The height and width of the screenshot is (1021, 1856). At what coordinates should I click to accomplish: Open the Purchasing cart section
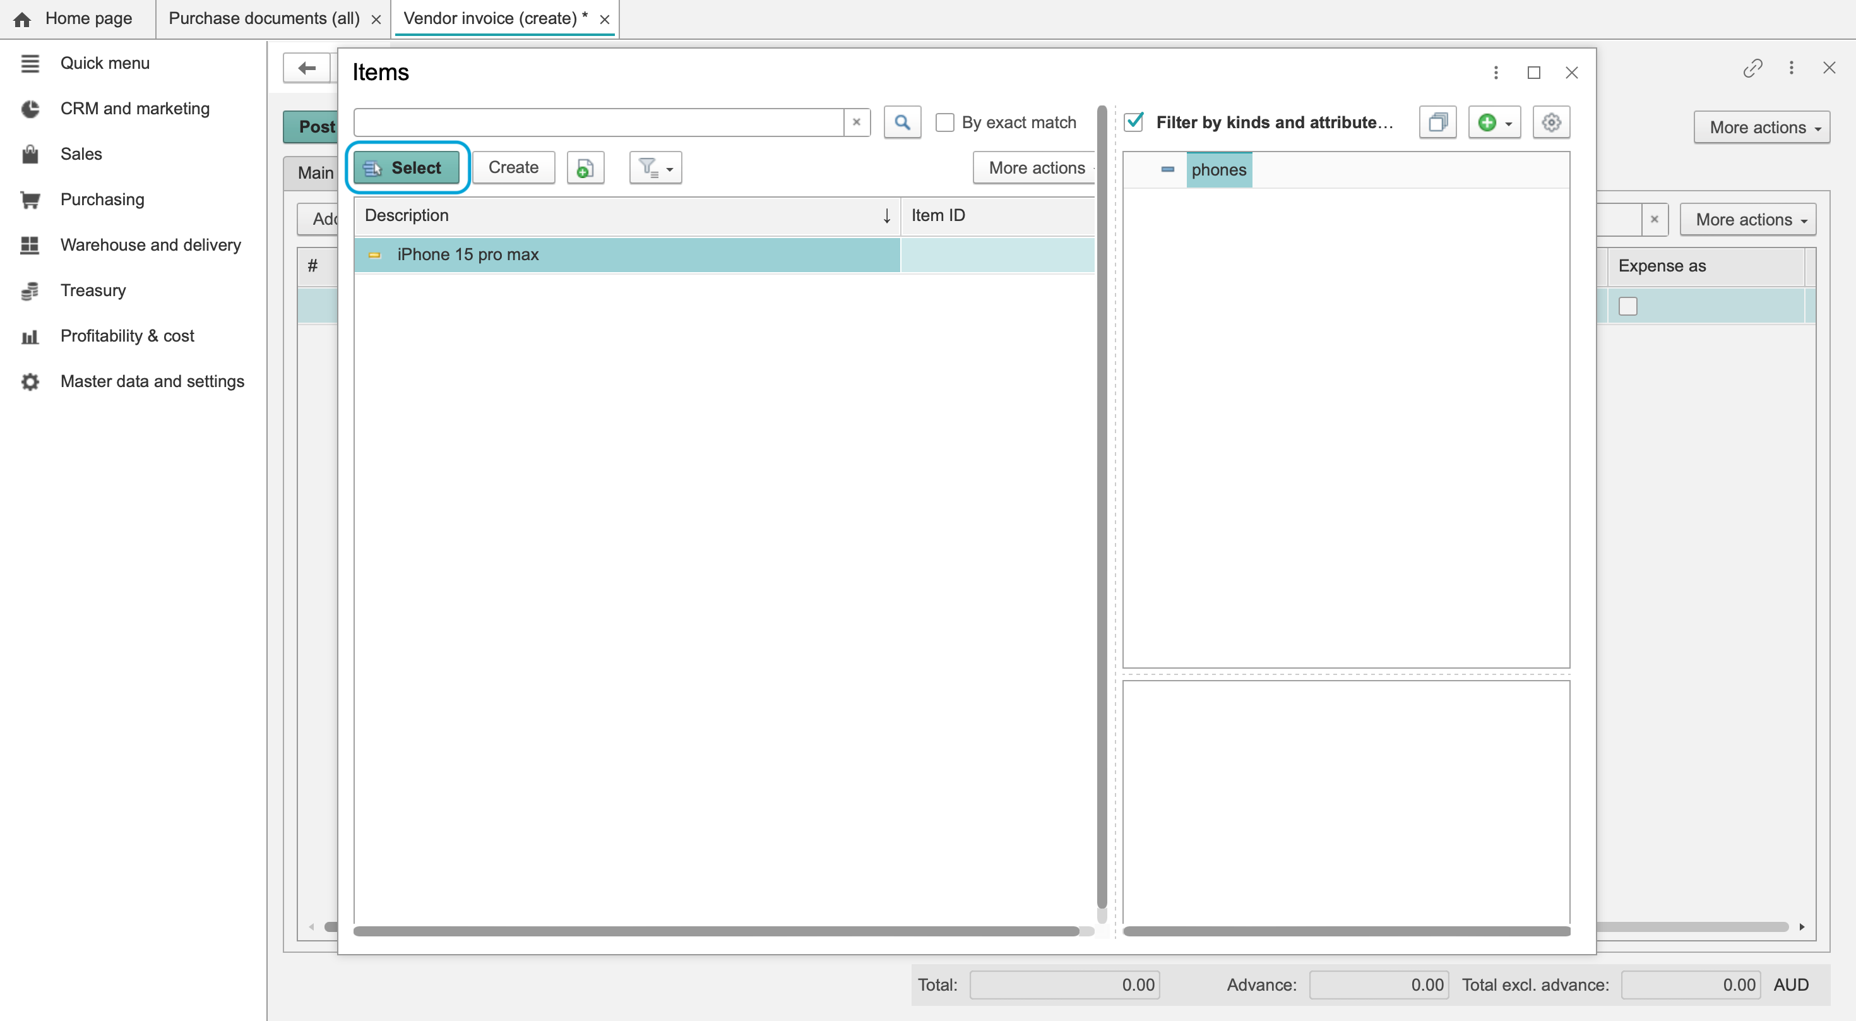(102, 200)
